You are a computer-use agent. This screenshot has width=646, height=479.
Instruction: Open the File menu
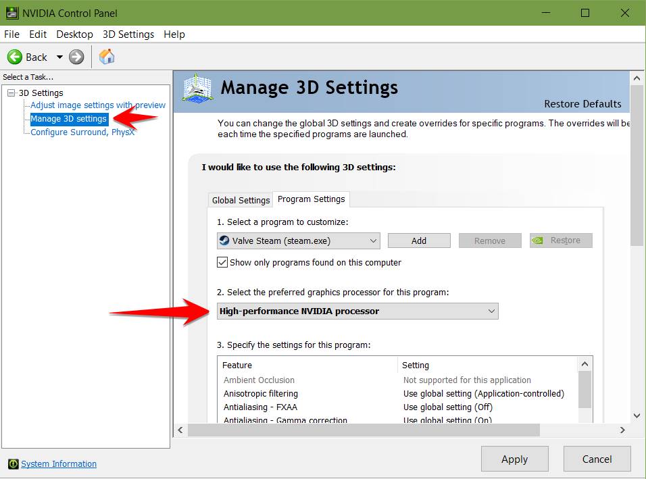11,34
